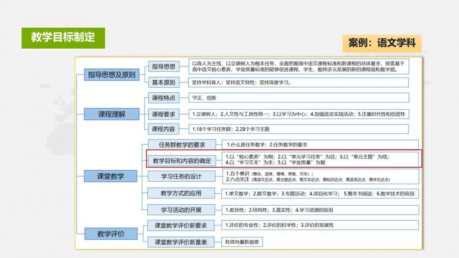Viewport: 459px width, 258px height.
Task: Click the 有效向量新观察 detail box
Action: (242, 242)
